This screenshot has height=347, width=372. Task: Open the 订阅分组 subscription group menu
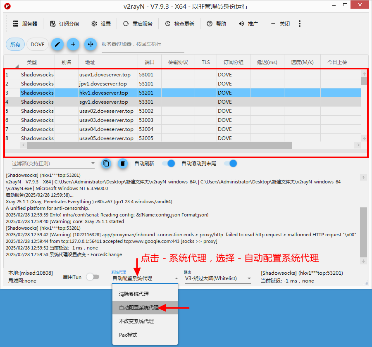pos(64,24)
